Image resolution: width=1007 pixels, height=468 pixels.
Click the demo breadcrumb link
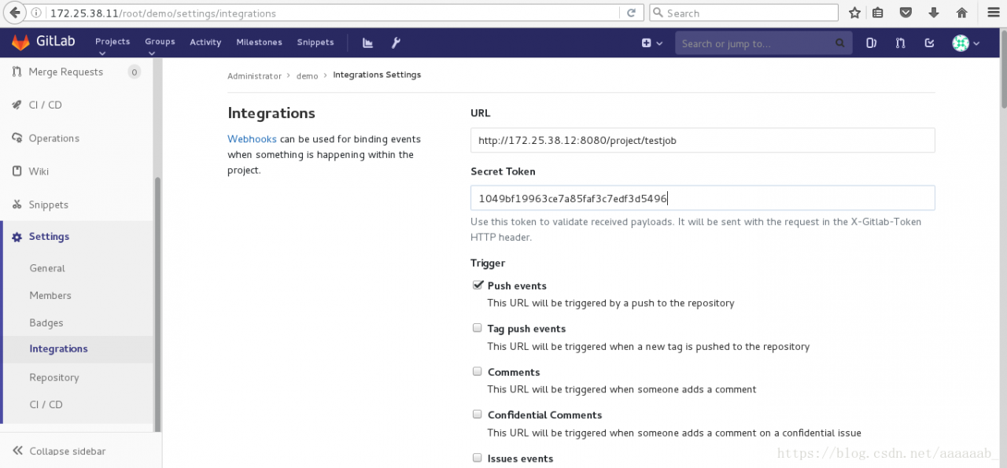click(x=307, y=76)
